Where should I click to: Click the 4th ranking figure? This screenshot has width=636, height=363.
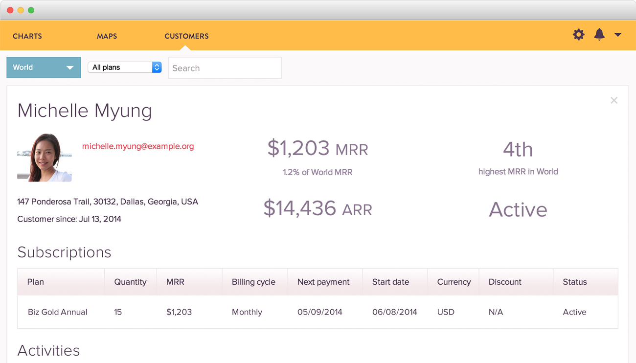click(518, 149)
